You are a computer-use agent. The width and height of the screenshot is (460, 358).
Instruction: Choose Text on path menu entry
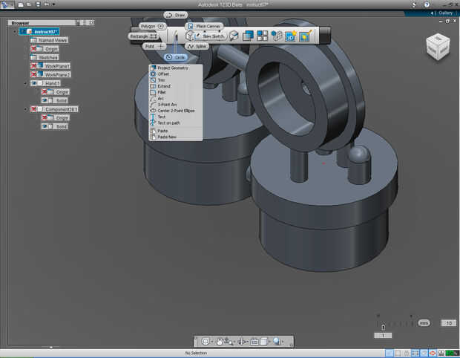coord(175,123)
